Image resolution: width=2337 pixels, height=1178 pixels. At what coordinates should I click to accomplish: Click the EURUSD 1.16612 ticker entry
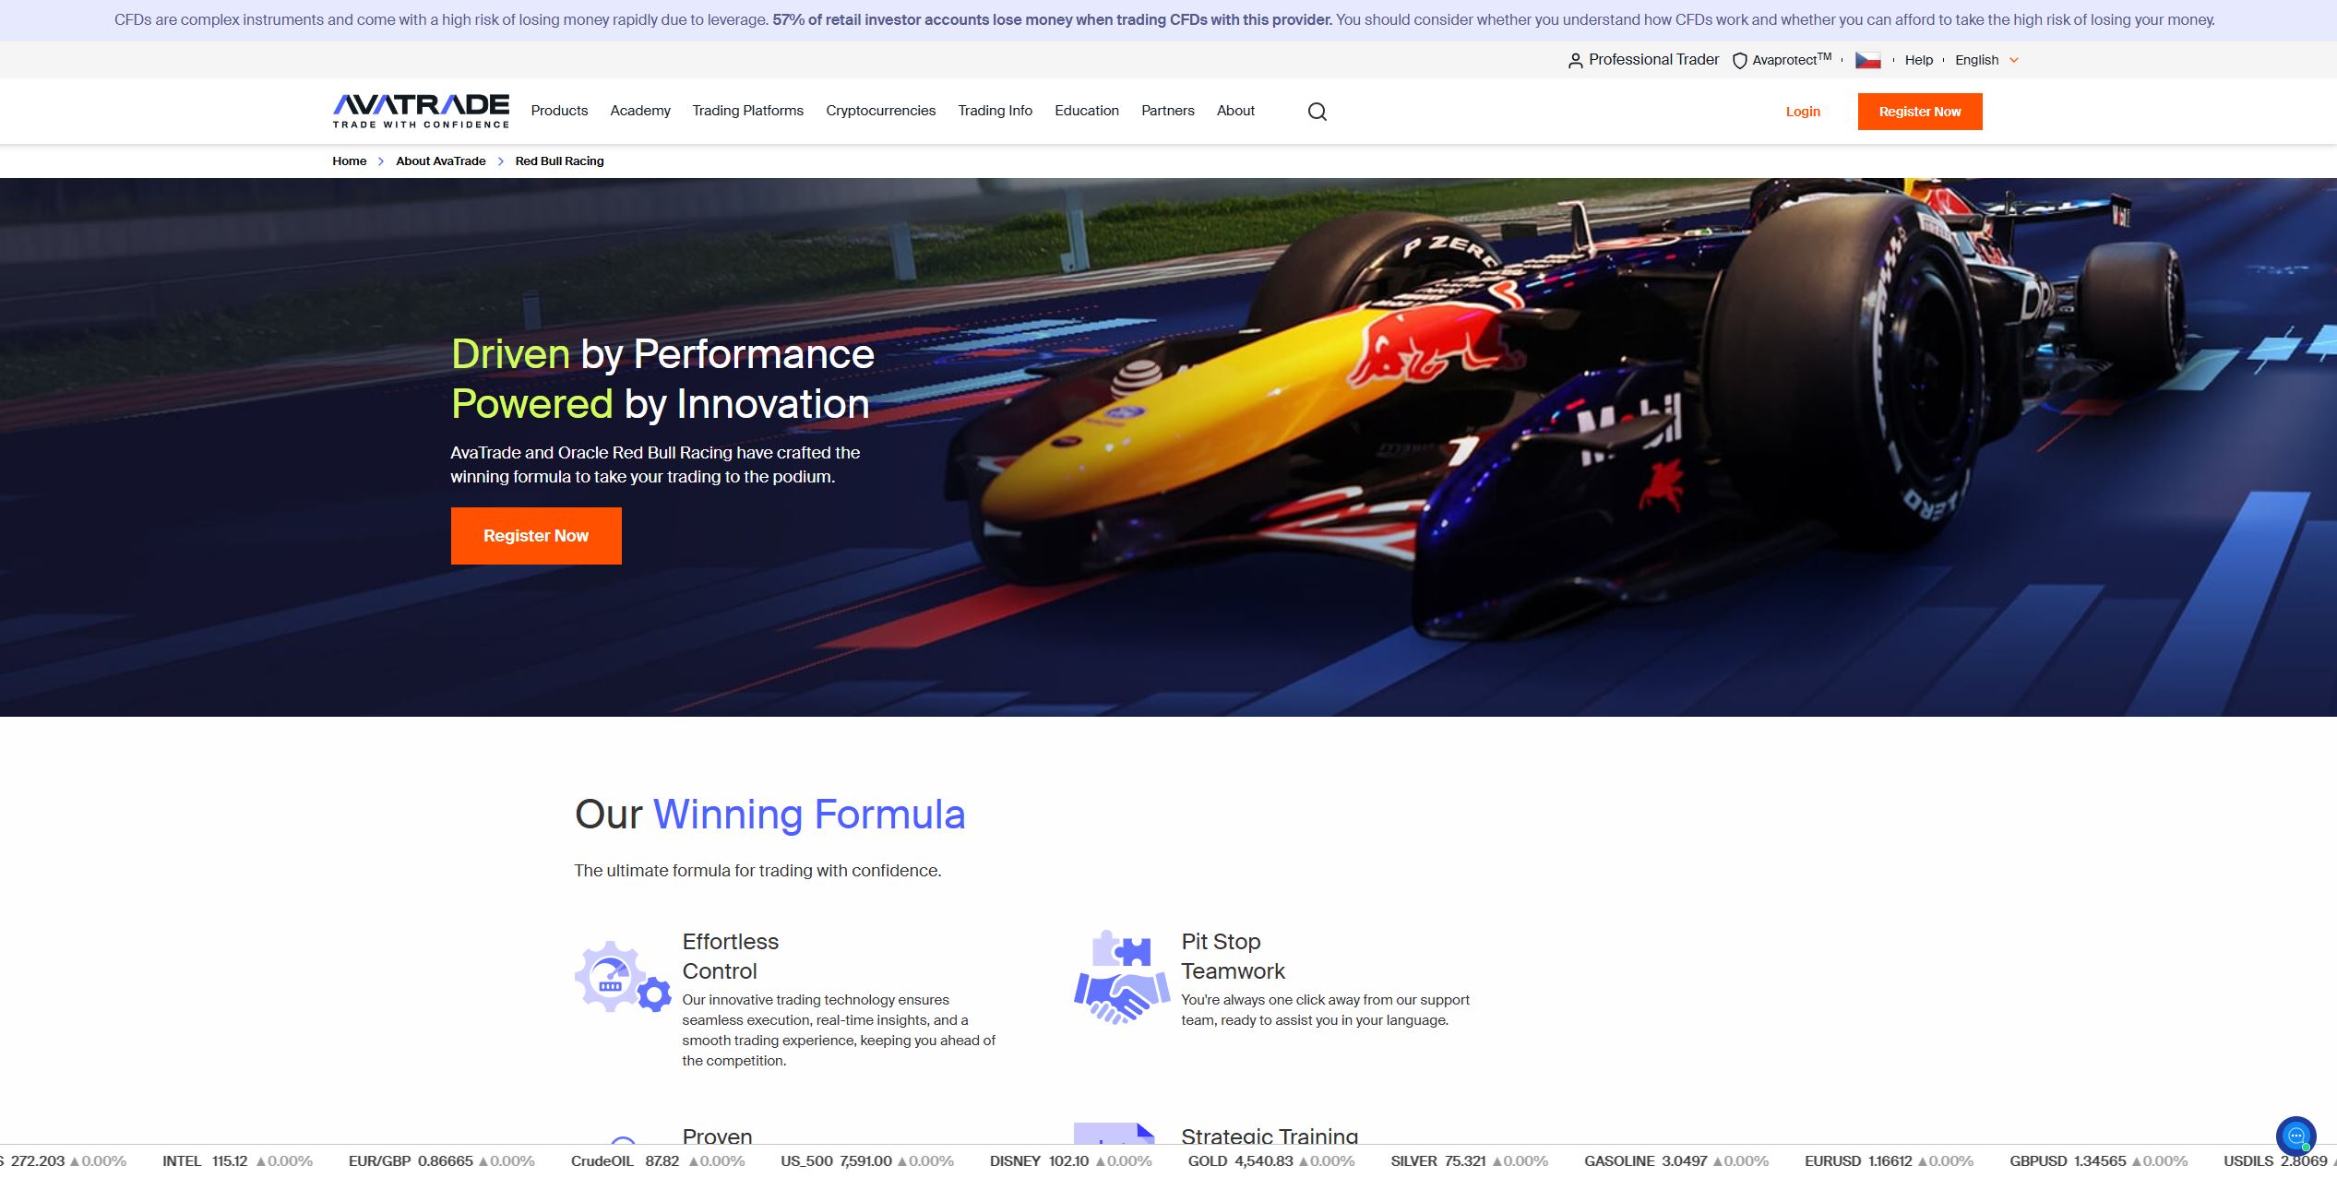1889,1160
